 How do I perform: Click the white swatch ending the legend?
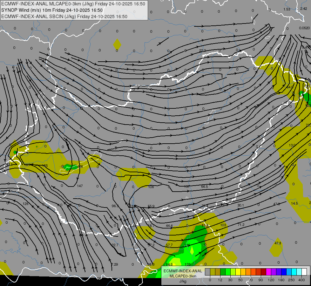[x=304, y=272]
